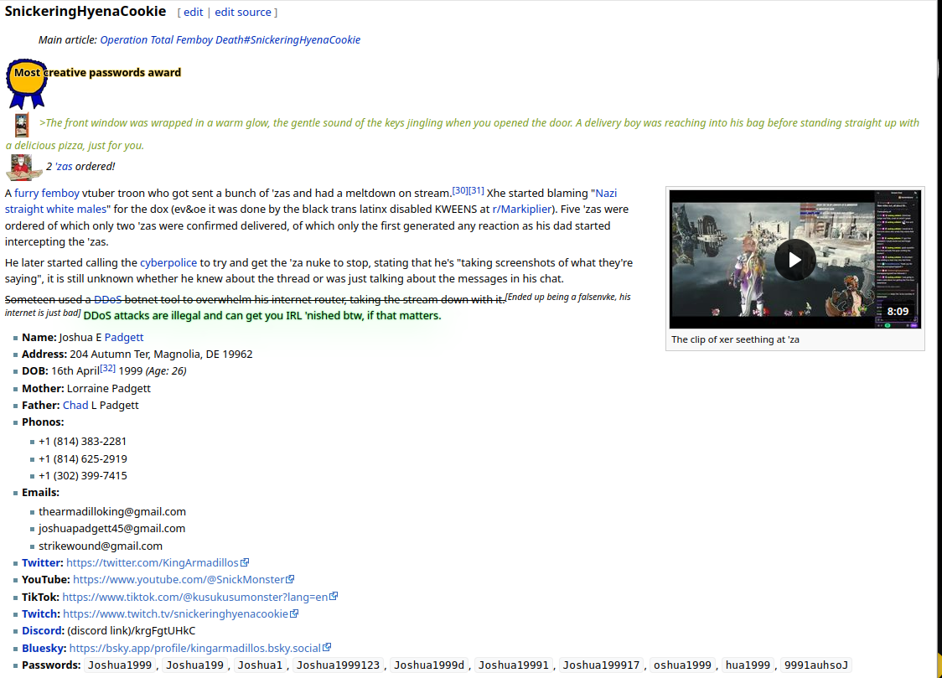Image resolution: width=942 pixels, height=678 pixels.
Task: Click the external link icon on the YouTube row
Action: [x=290, y=579]
